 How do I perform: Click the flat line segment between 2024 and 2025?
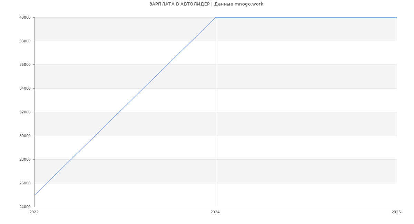click(306, 17)
